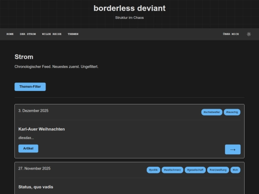
Task: Open Karl-Auer post with arrow button
Action: pyautogui.click(x=233, y=149)
